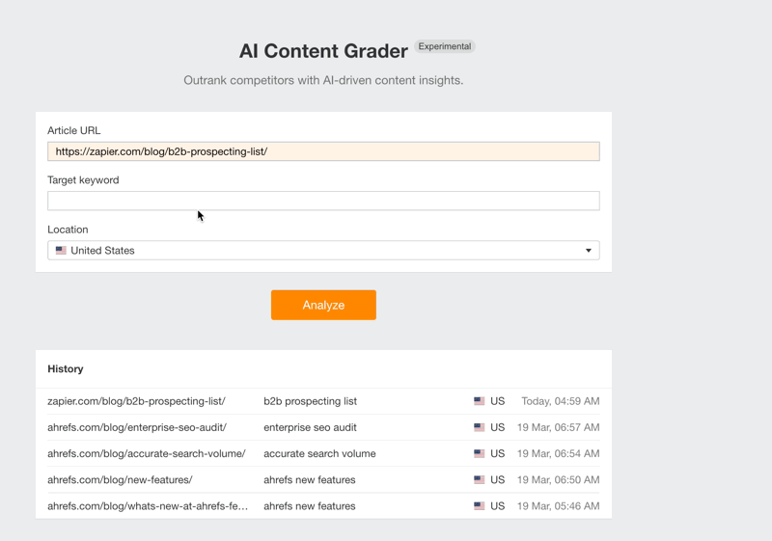Click keyword 'b2b prospecting list' in history
This screenshot has height=541, width=772.
tap(310, 401)
